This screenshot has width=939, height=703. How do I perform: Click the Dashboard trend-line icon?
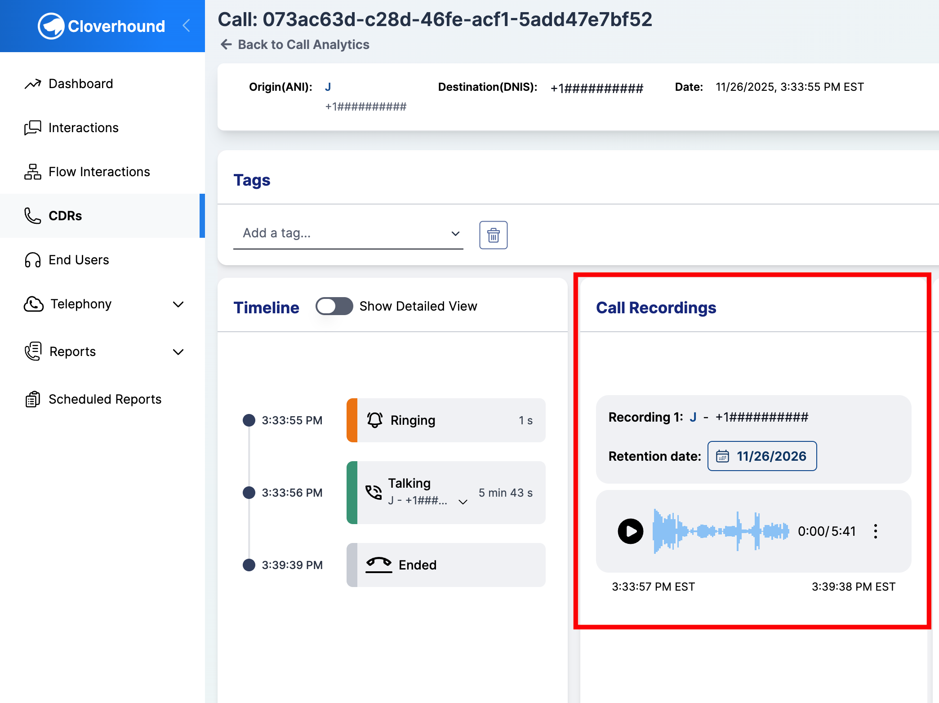33,84
